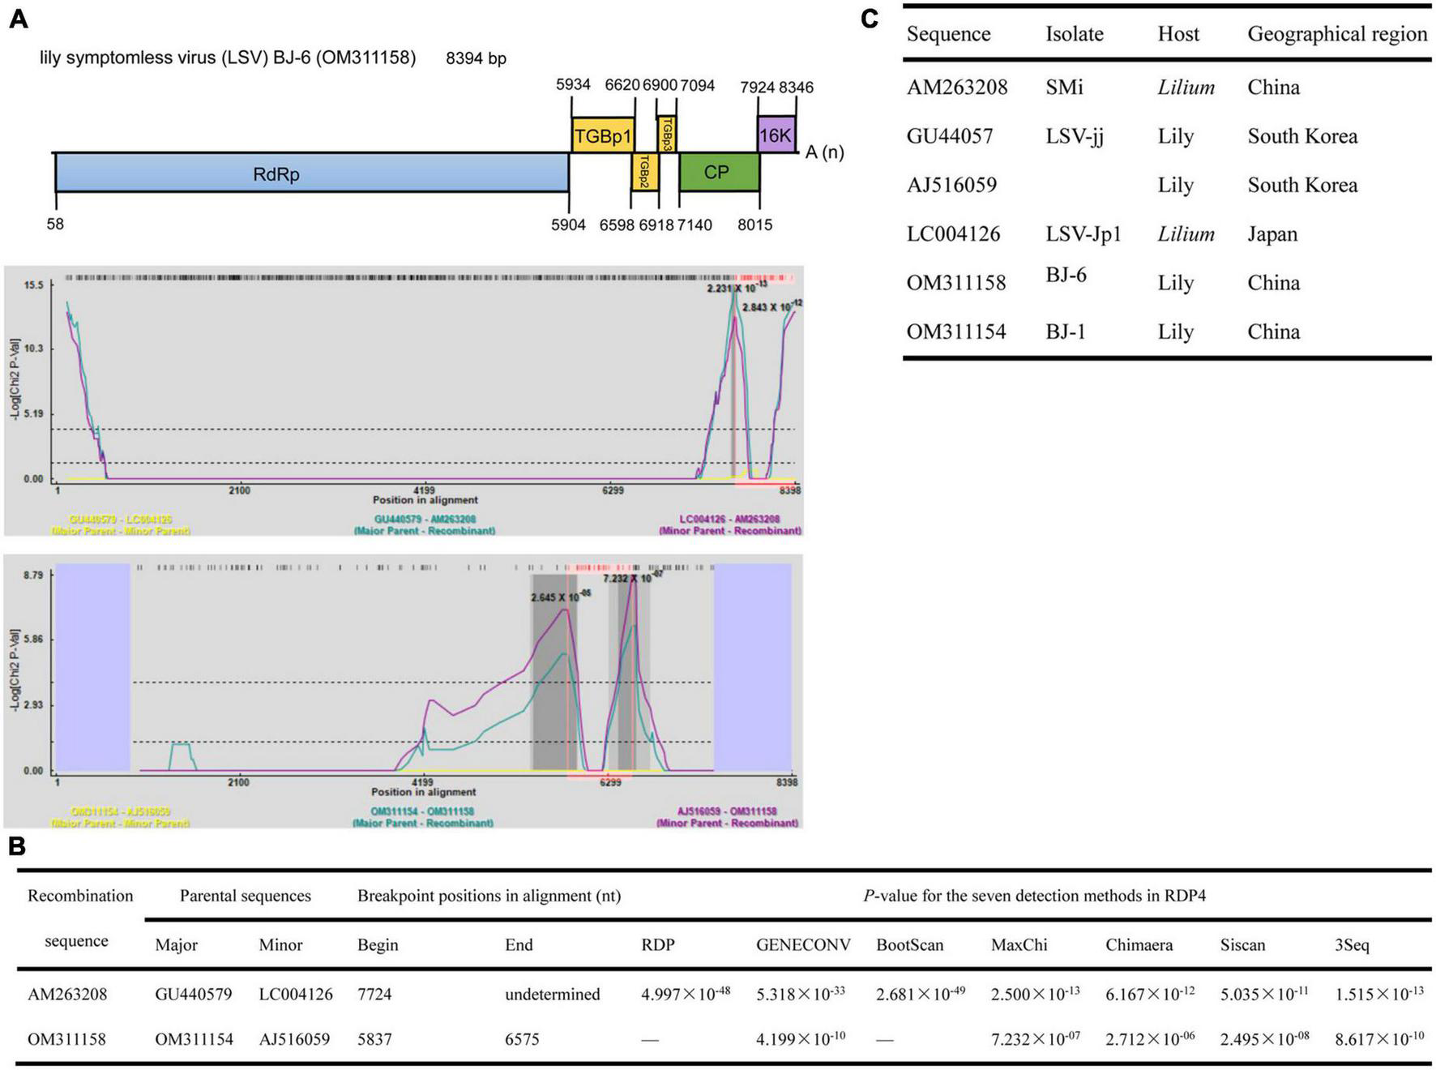
Task: Click the left blue shaded region in lower plot
Action: tap(92, 666)
